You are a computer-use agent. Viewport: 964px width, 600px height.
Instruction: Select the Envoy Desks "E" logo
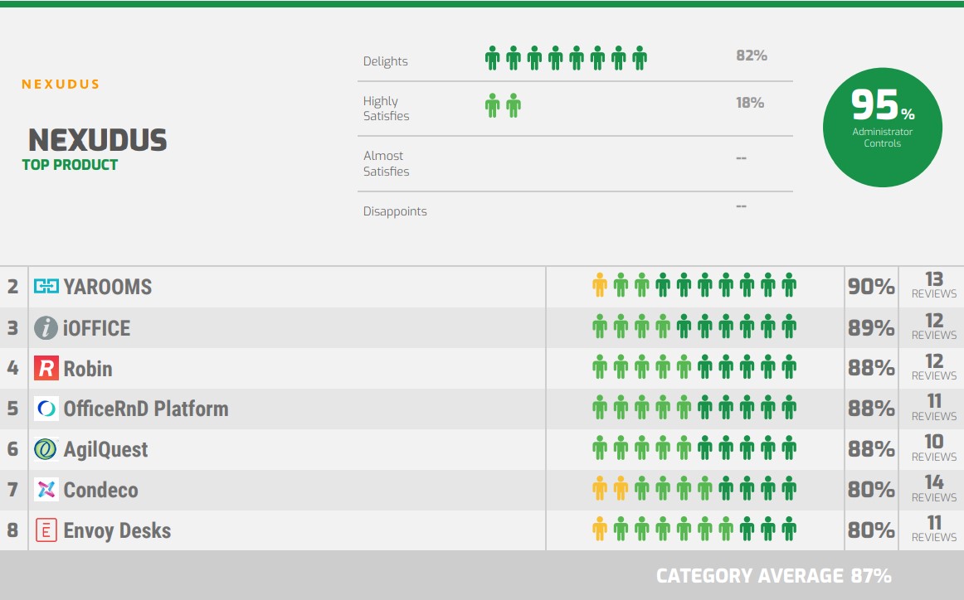click(x=46, y=530)
